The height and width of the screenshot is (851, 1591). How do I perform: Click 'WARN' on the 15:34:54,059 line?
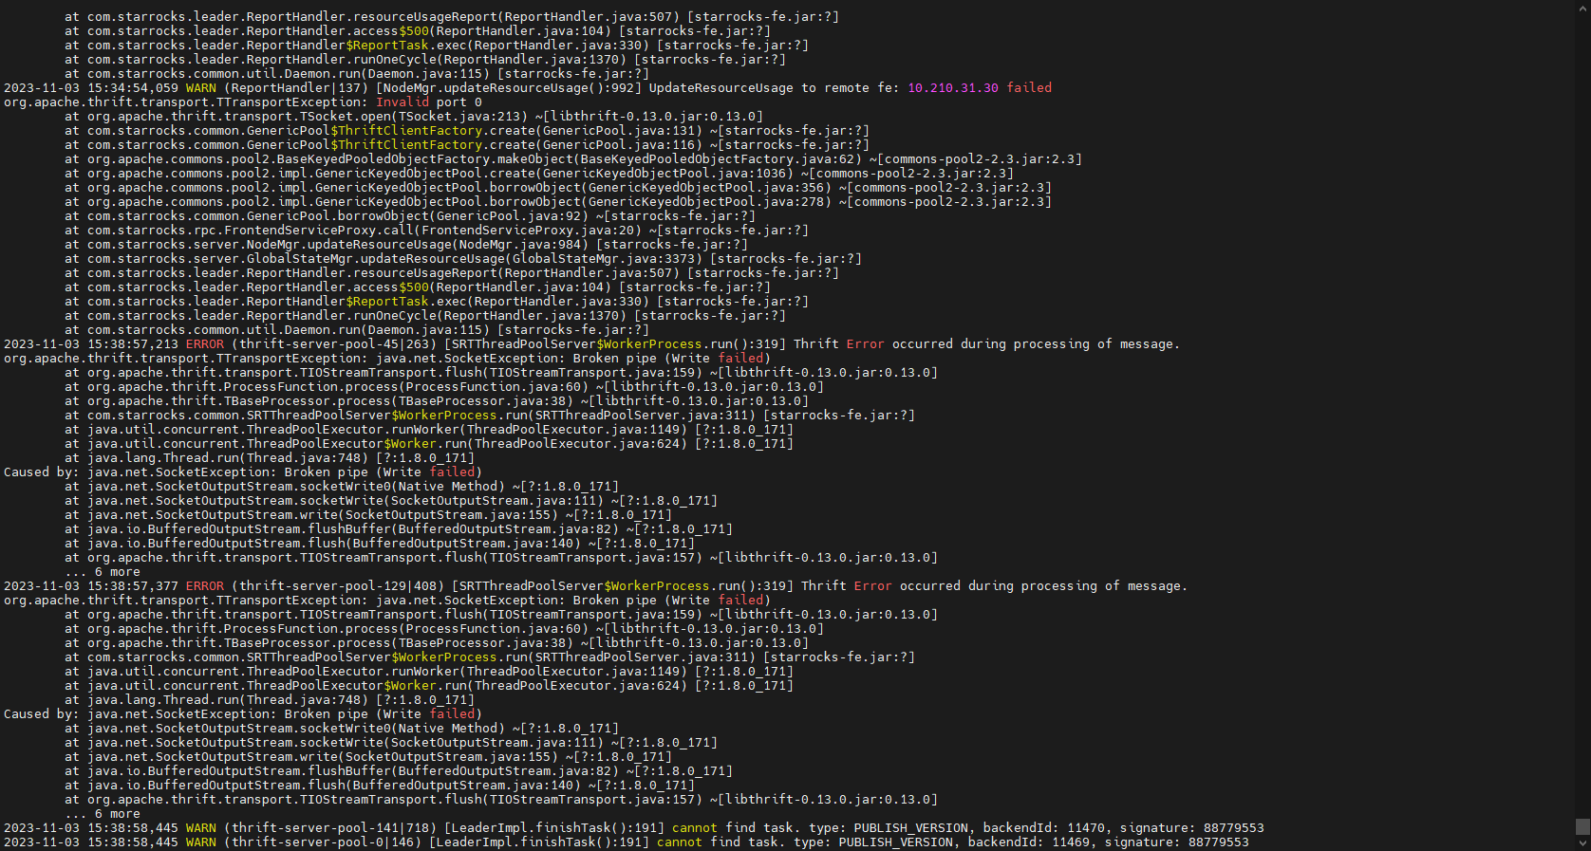coord(201,88)
